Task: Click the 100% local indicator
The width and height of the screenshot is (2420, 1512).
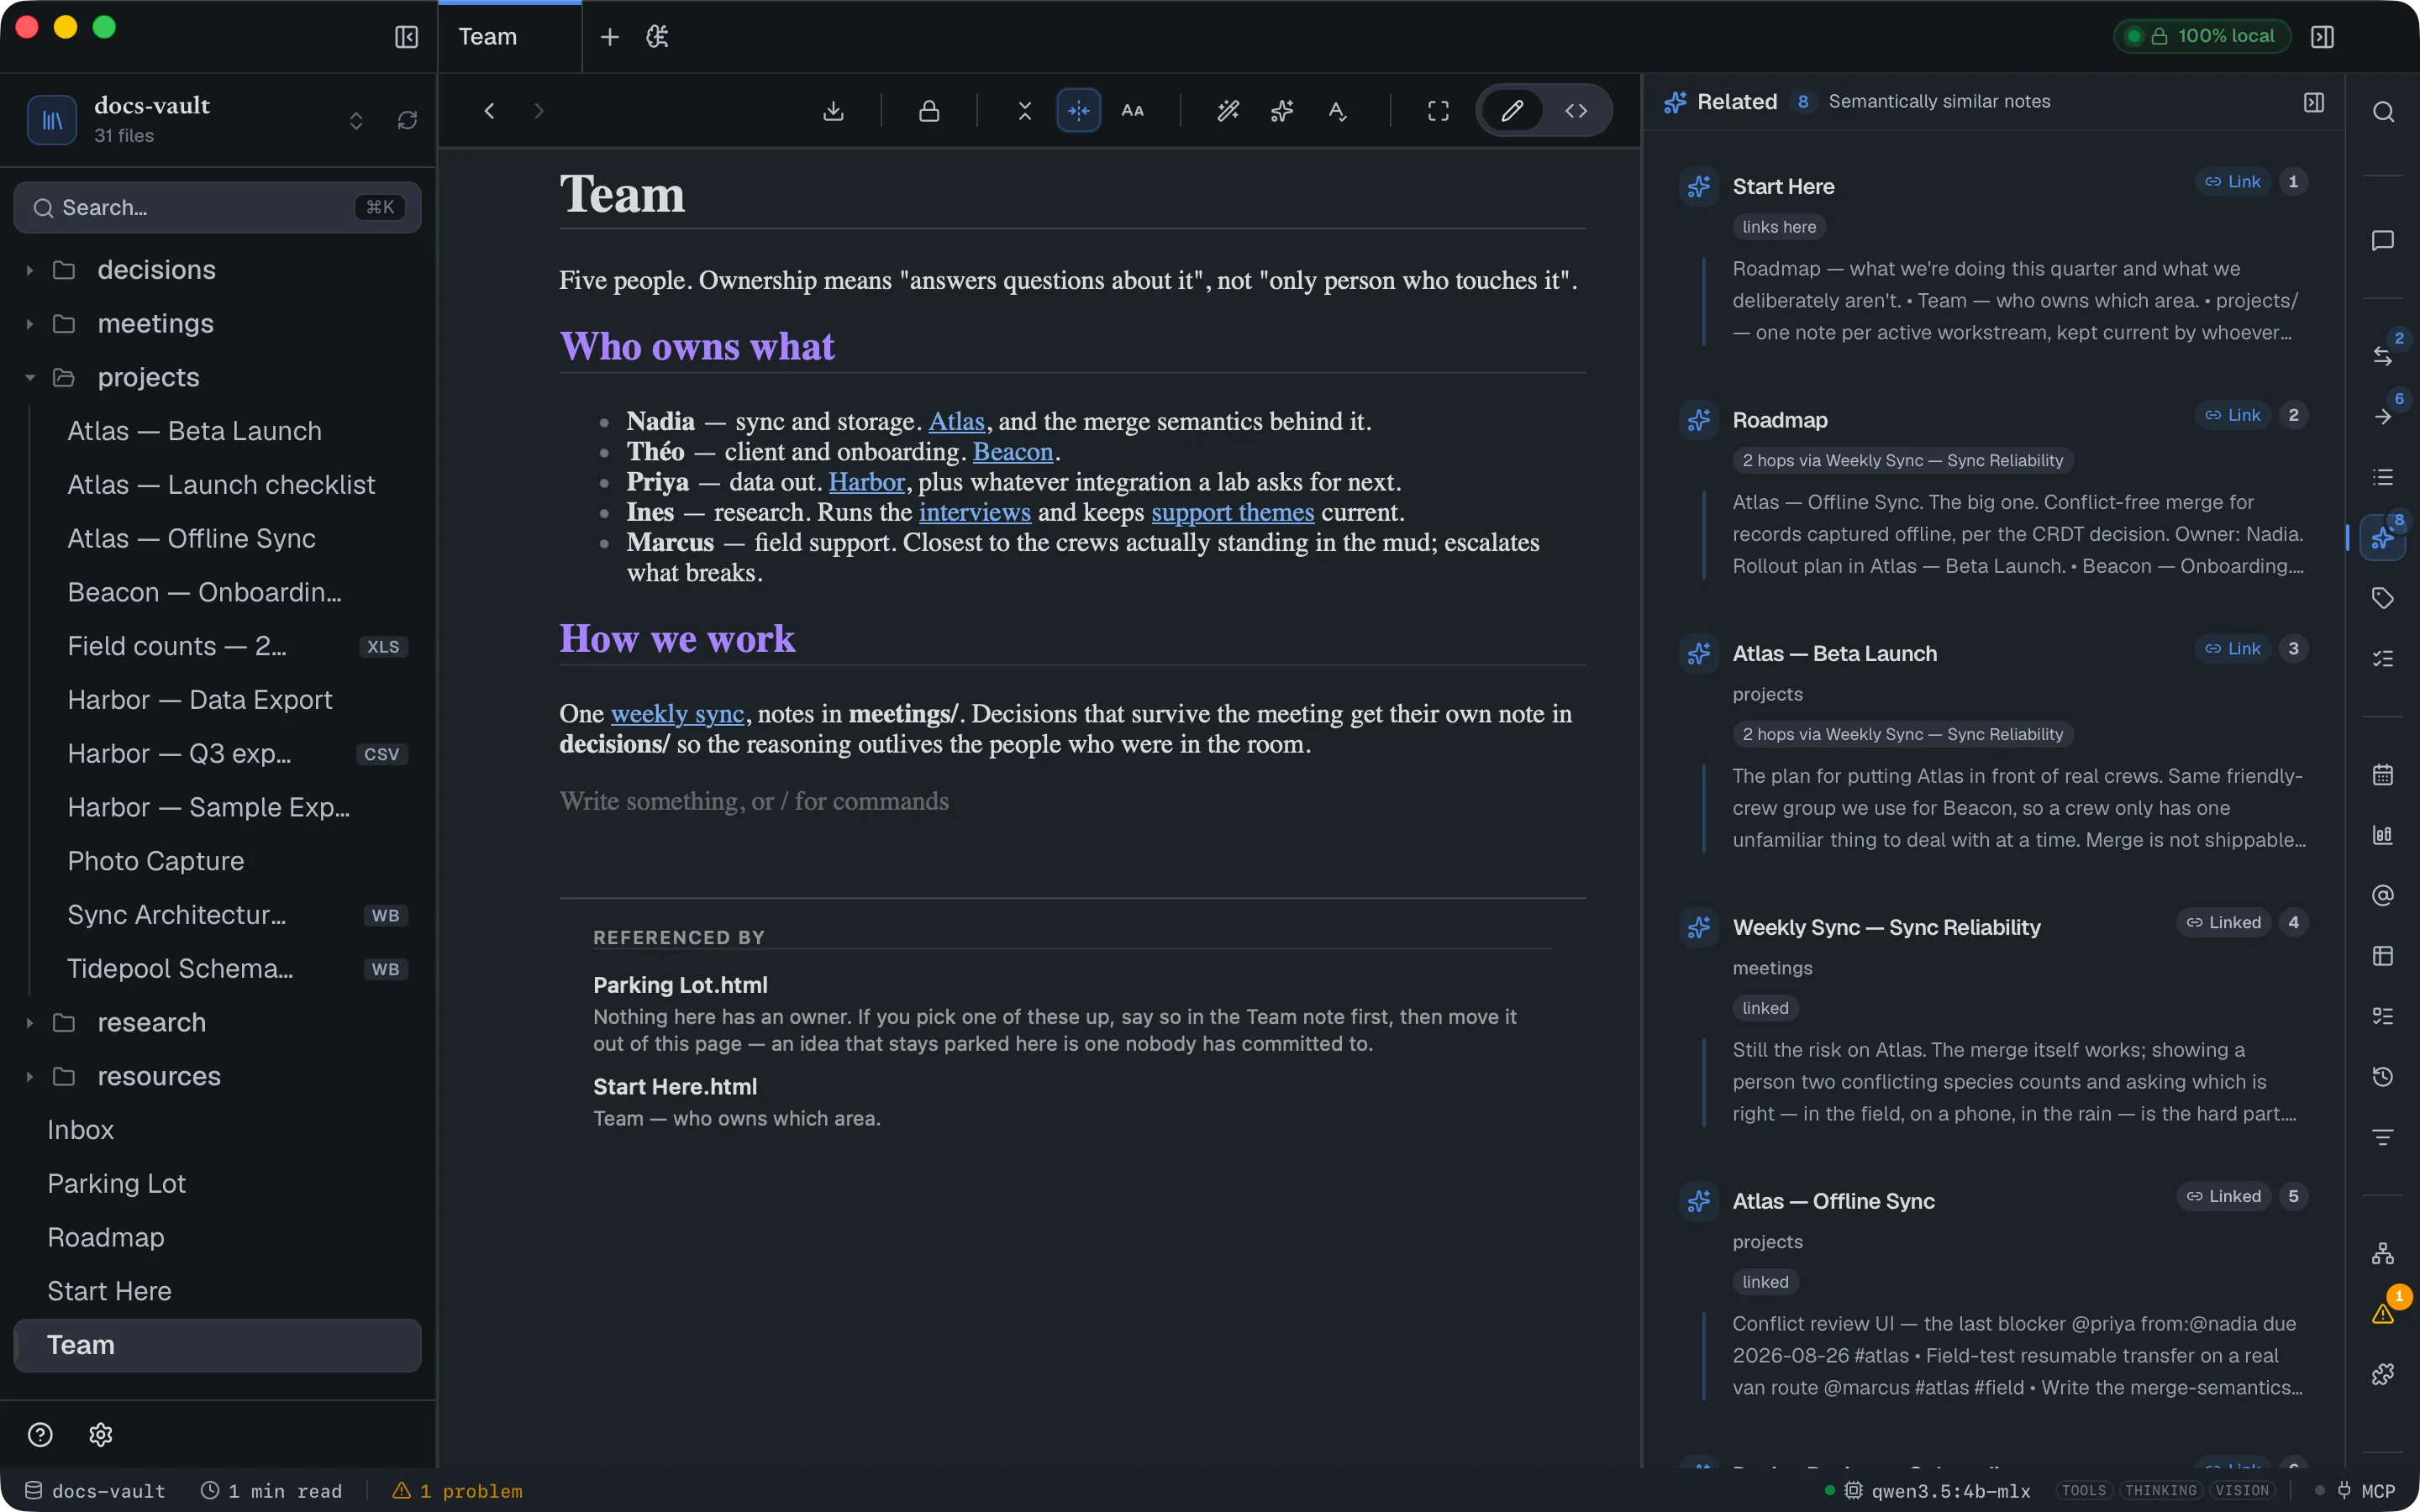Action: point(2202,37)
